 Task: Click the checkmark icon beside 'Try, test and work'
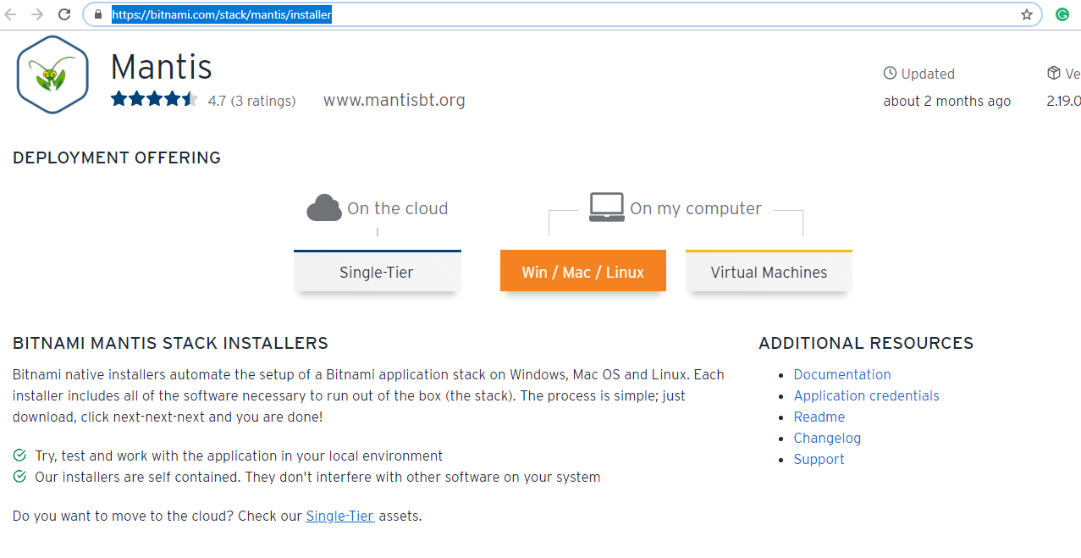[19, 456]
